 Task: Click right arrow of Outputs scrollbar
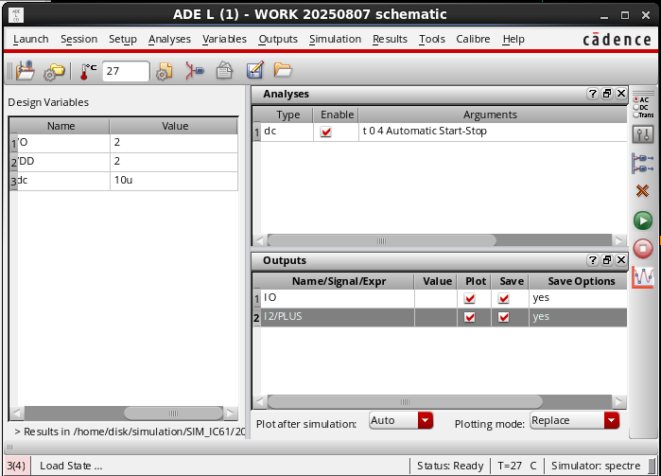[618, 402]
